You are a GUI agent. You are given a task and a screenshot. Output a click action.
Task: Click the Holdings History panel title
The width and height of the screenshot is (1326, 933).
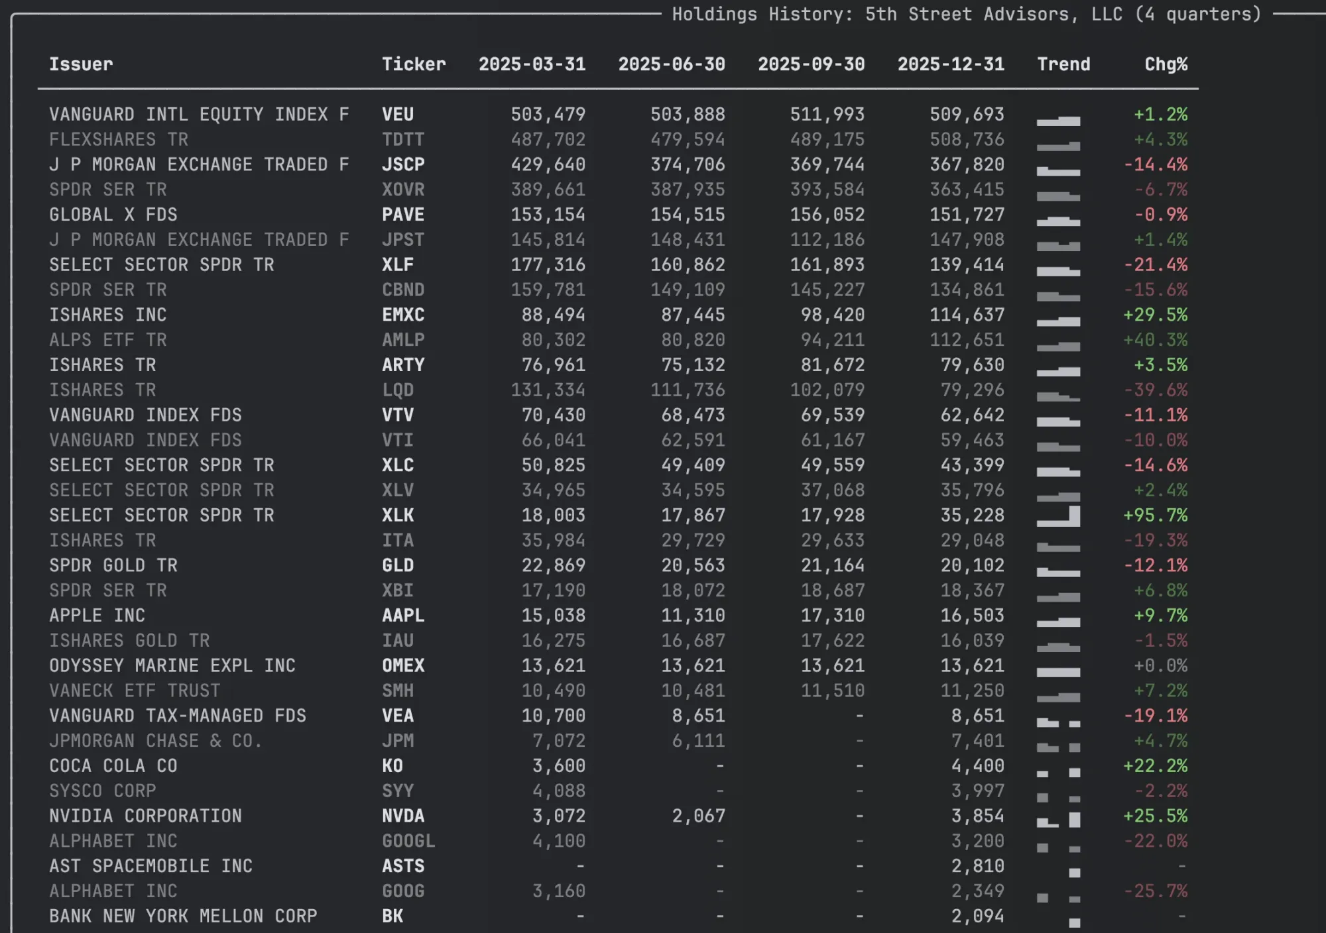point(966,14)
